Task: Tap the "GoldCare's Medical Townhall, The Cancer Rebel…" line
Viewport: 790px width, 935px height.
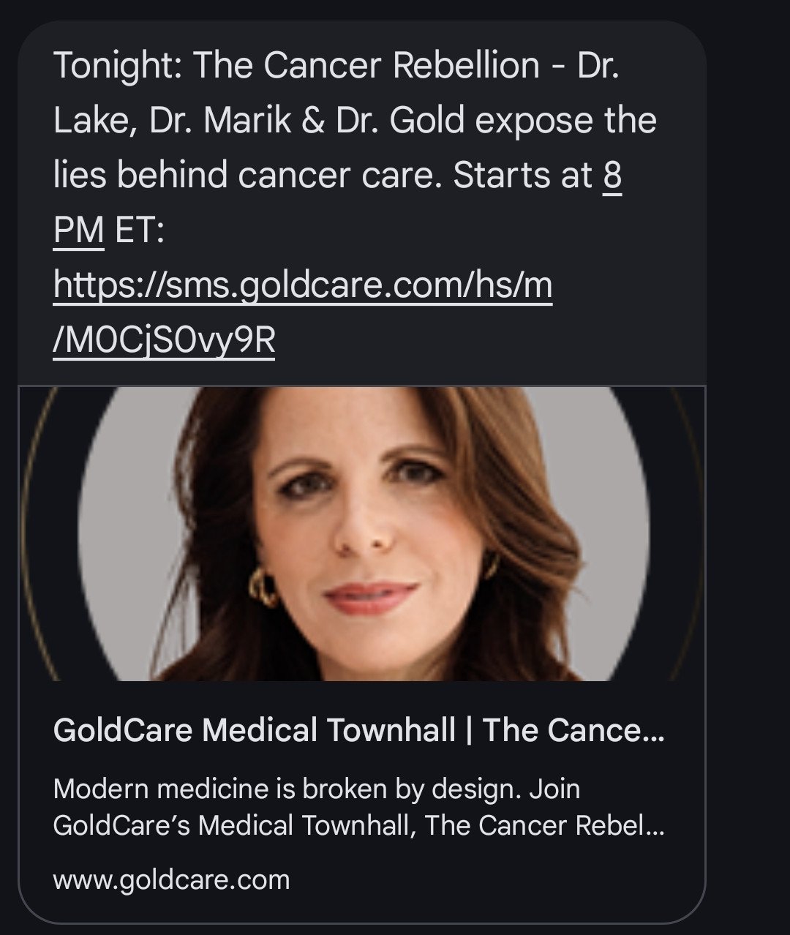Action: pyautogui.click(x=359, y=825)
